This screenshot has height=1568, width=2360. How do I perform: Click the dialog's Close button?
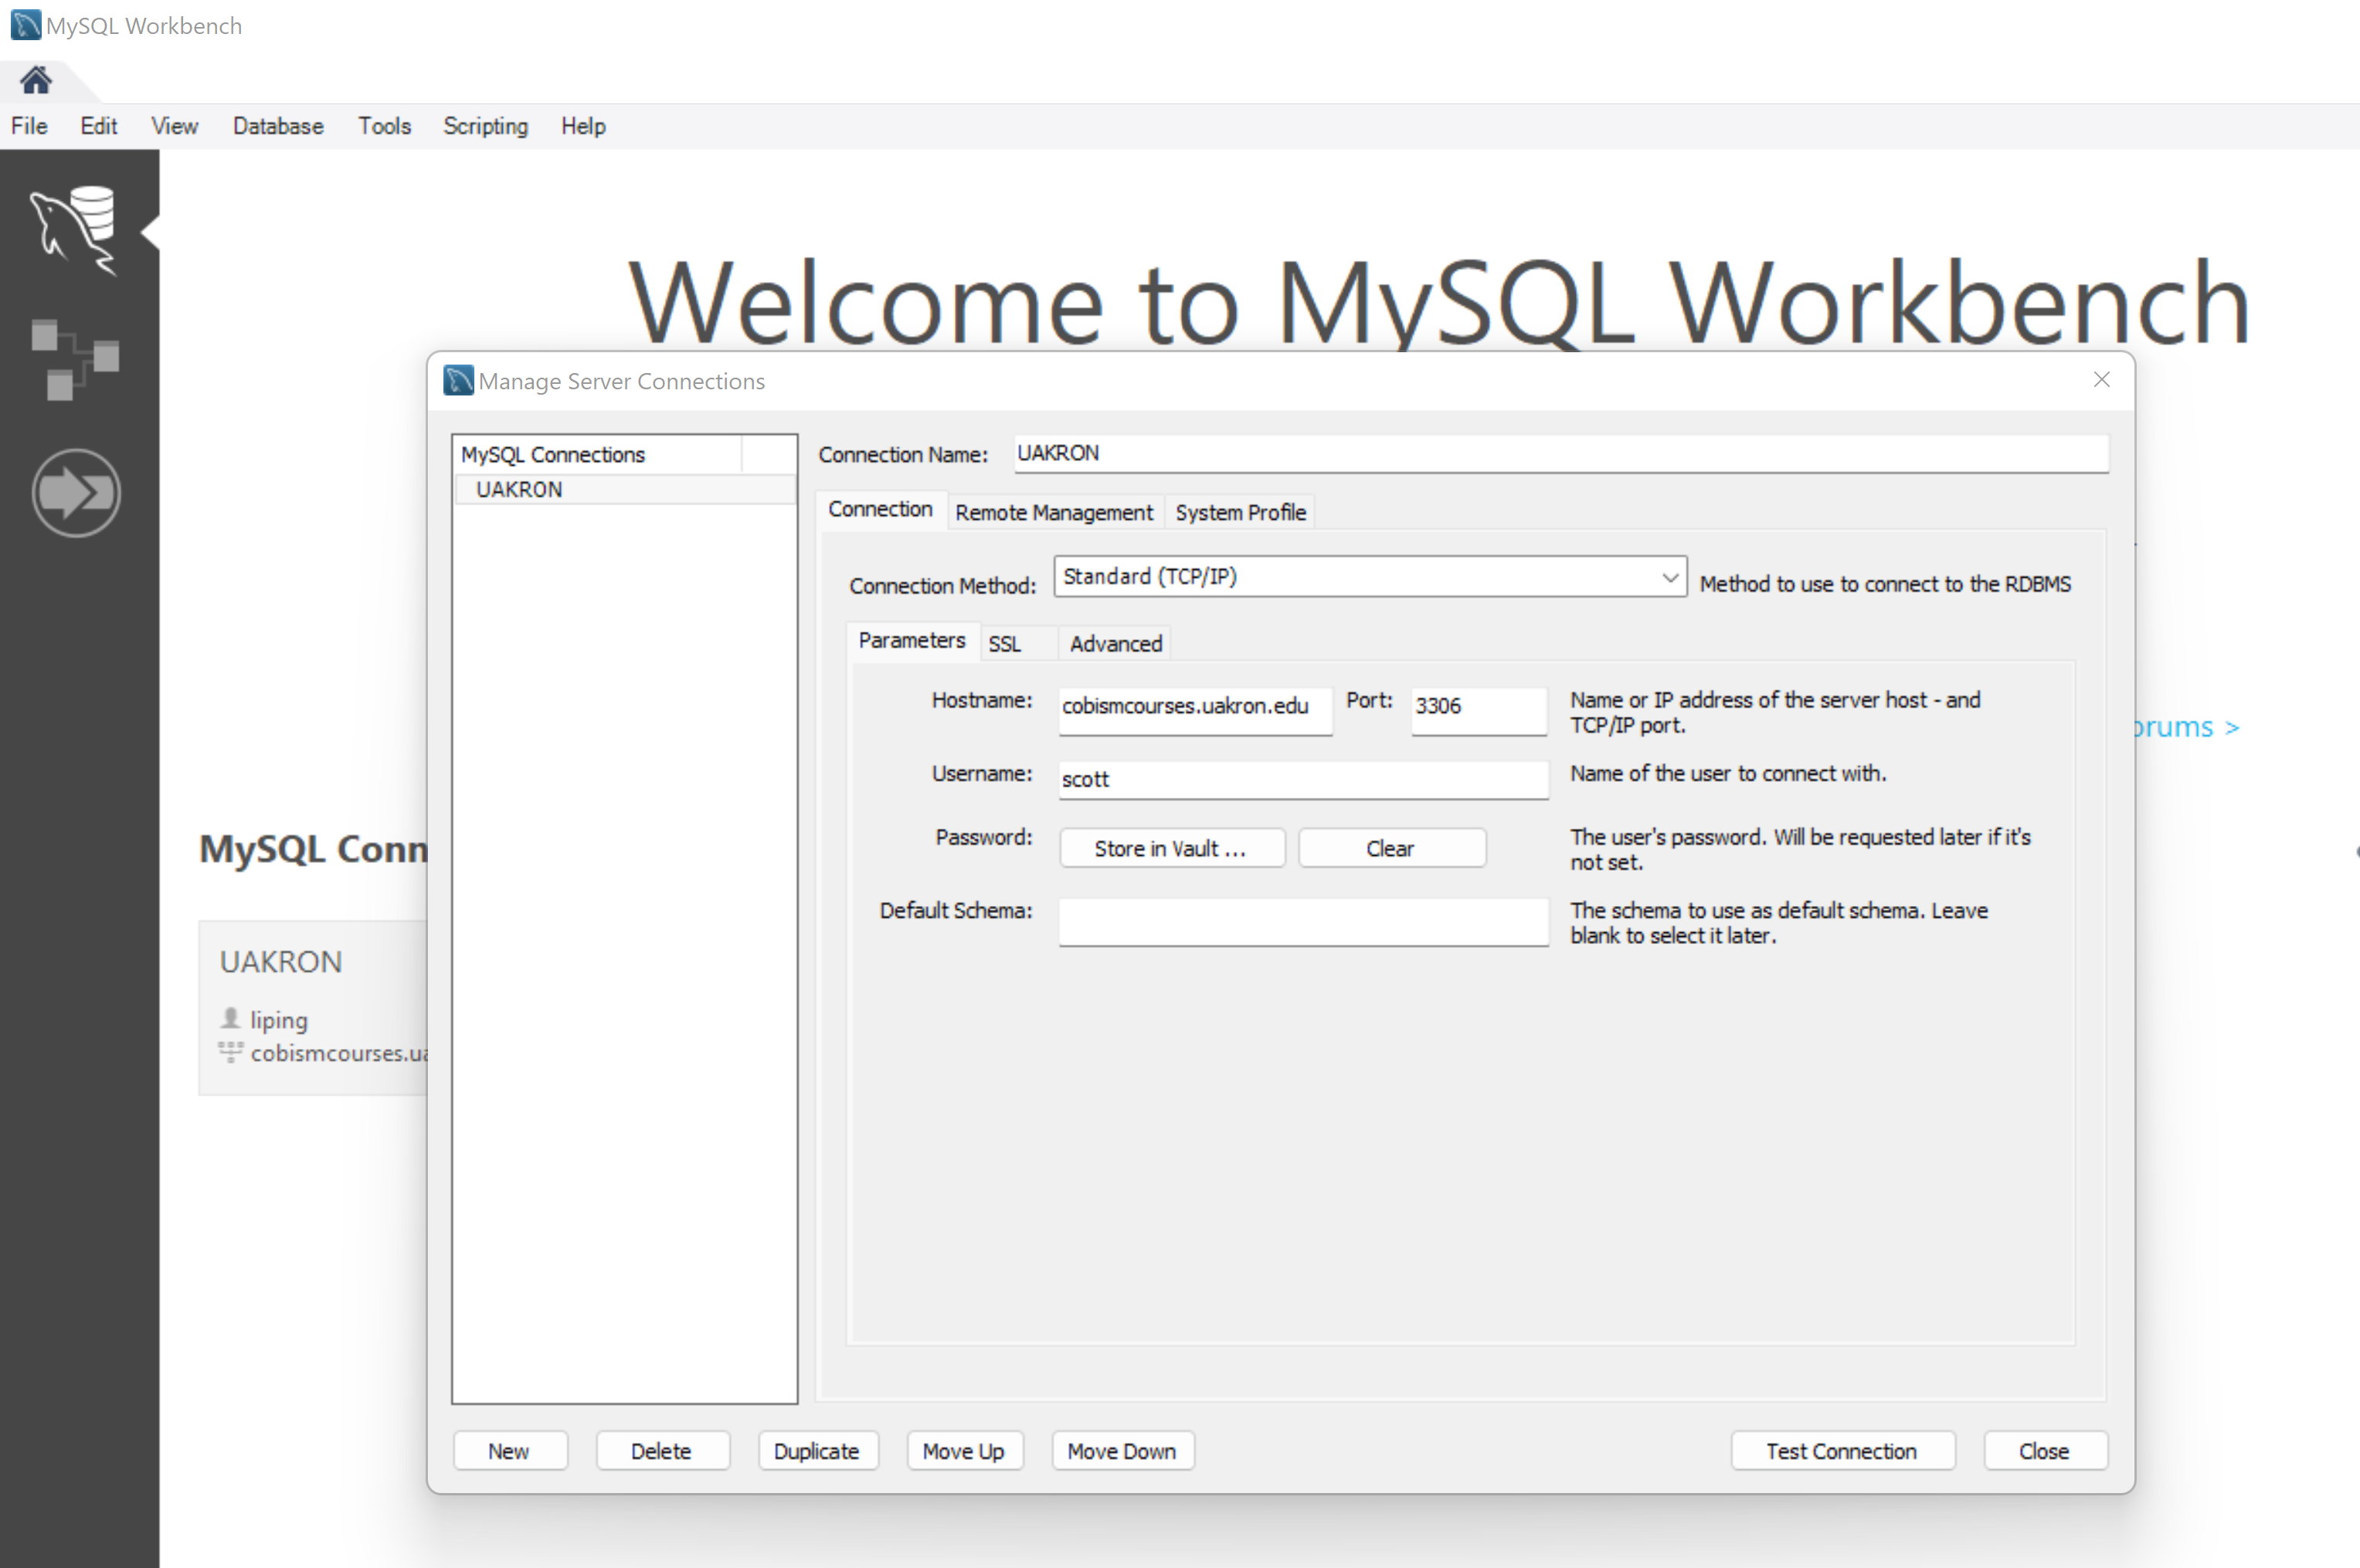tap(2045, 1452)
